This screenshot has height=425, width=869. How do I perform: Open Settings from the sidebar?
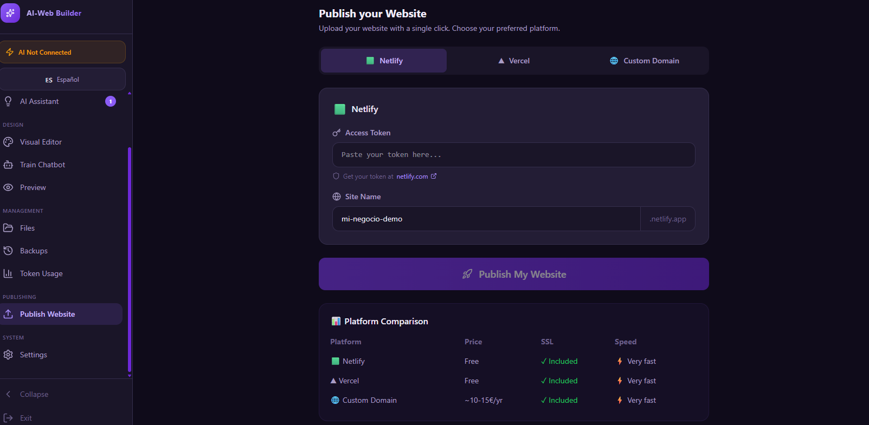[x=61, y=355]
